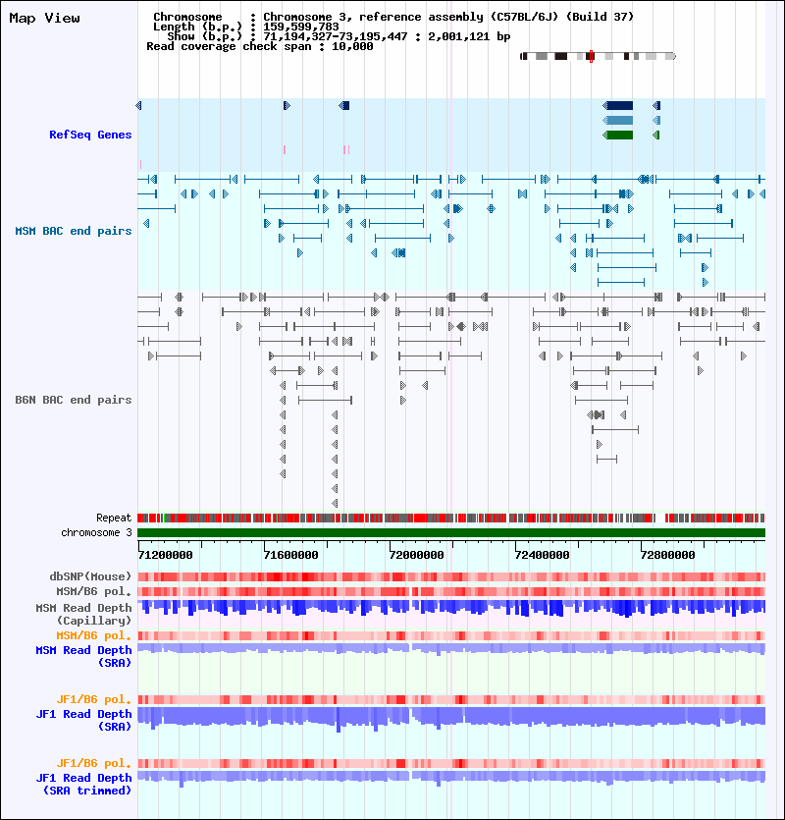The height and width of the screenshot is (820, 785).
Task: Click the dbSNP(Mouse) density bar
Action: coord(451,576)
